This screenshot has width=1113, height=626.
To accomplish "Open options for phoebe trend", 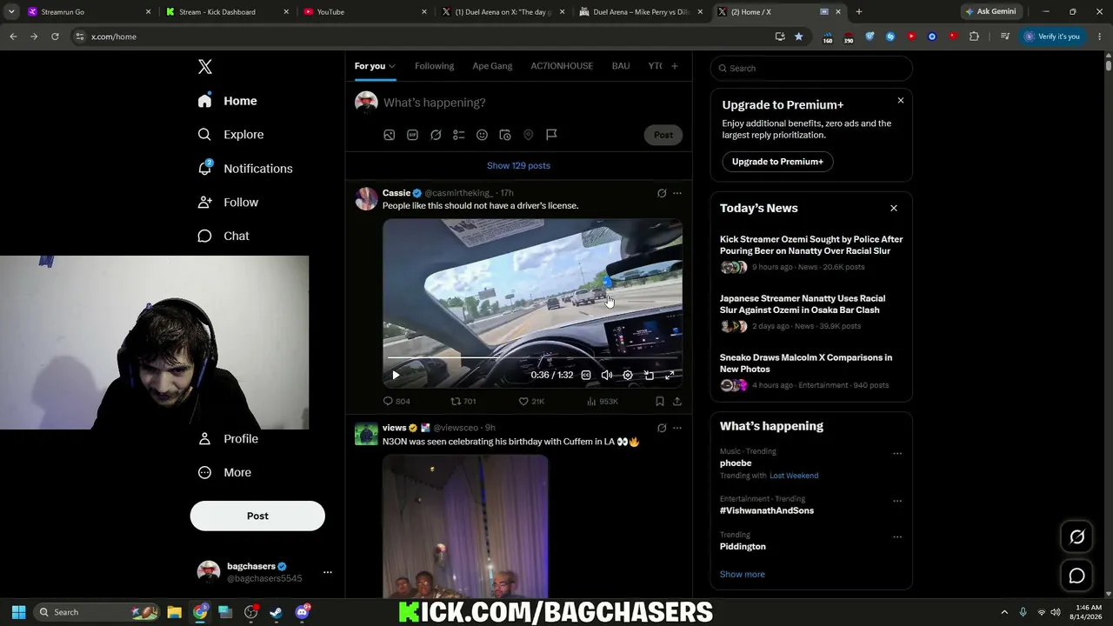I will pos(897,453).
